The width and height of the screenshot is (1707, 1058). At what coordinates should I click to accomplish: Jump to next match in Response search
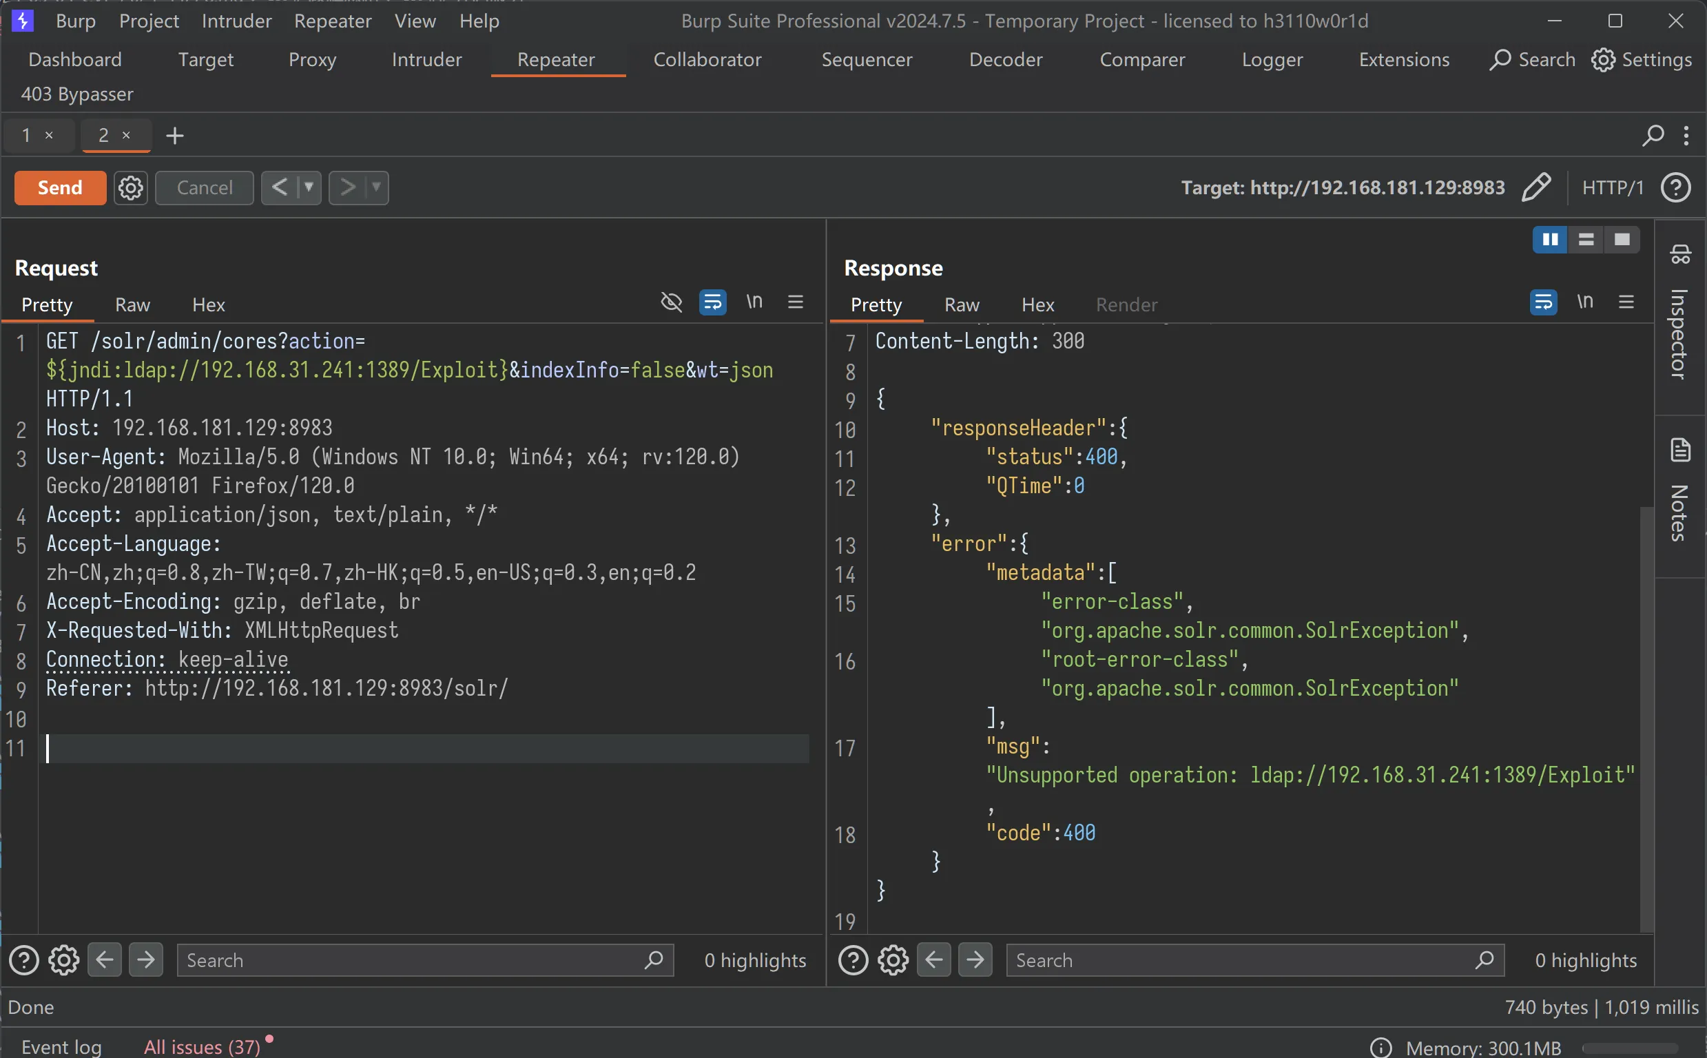(x=976, y=960)
